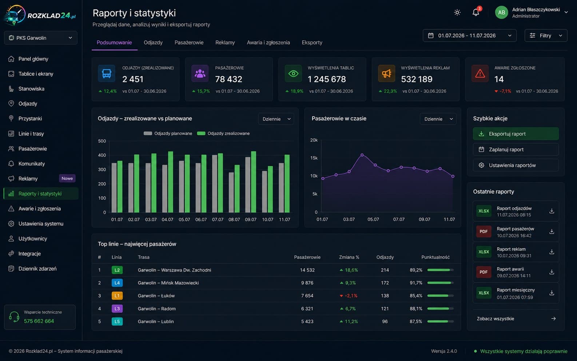Switch to the Odjazdy tab

click(153, 43)
